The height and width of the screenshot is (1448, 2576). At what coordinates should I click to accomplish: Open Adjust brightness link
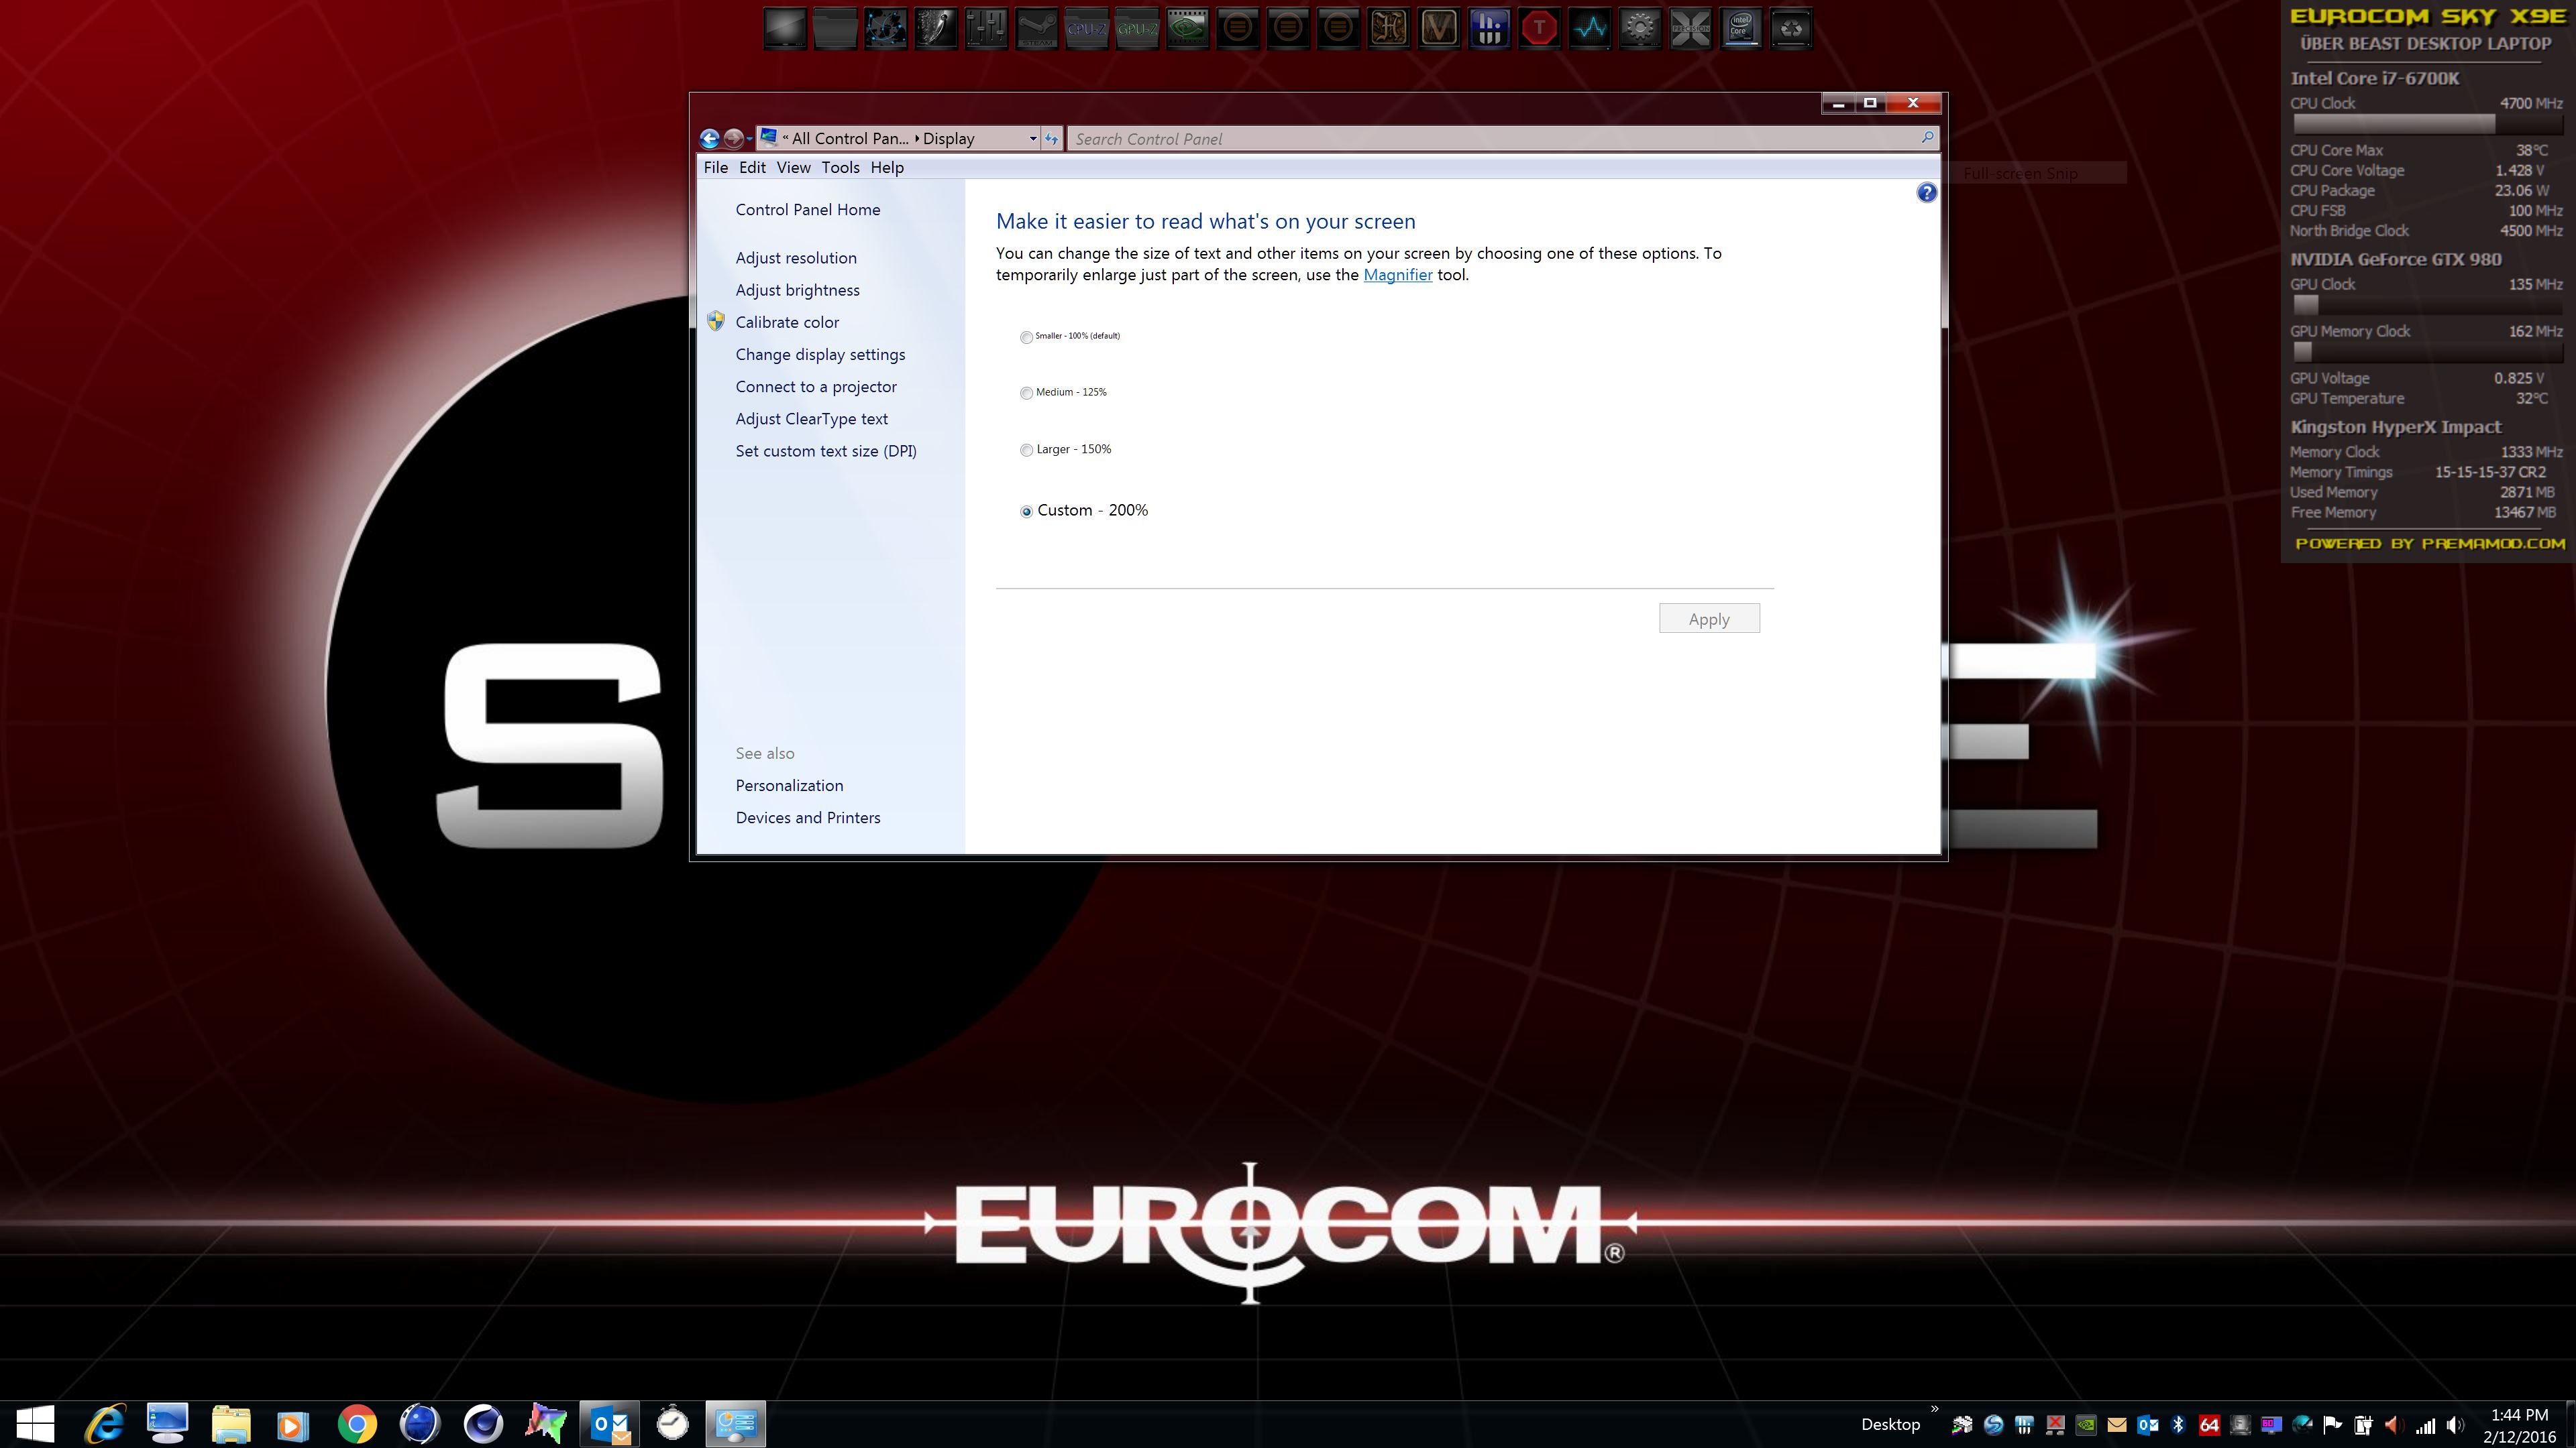(x=797, y=290)
